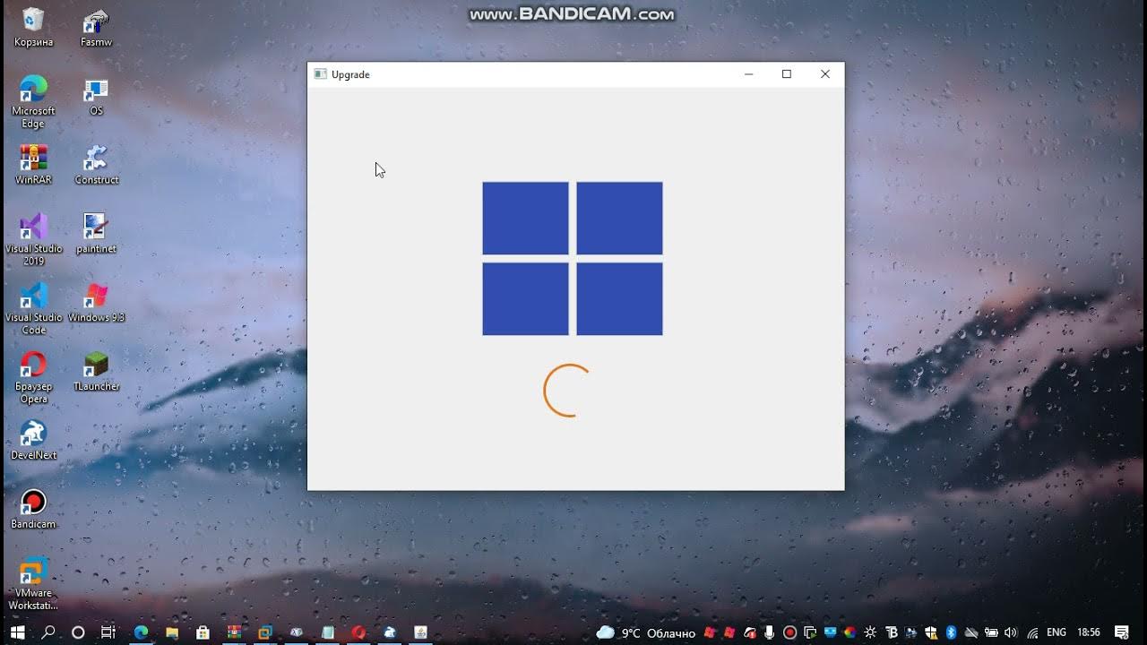Open the Windows Start menu

(17, 632)
